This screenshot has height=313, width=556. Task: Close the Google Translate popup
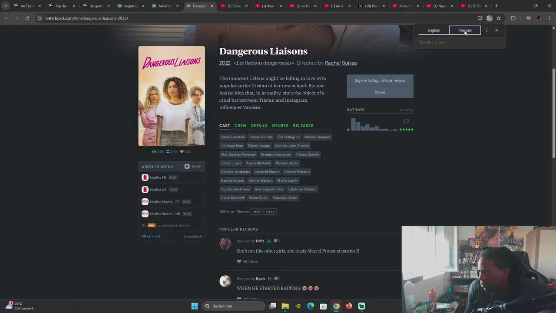[496, 30]
